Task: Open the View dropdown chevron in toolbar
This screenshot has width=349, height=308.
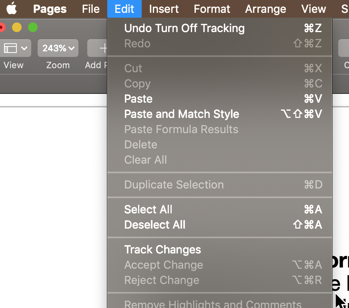Action: tap(24, 48)
